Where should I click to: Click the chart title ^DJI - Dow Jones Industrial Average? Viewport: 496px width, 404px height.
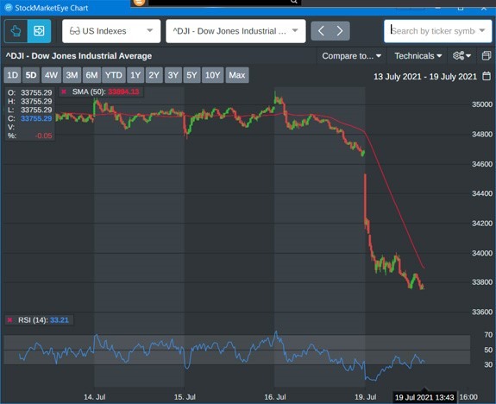click(78, 56)
